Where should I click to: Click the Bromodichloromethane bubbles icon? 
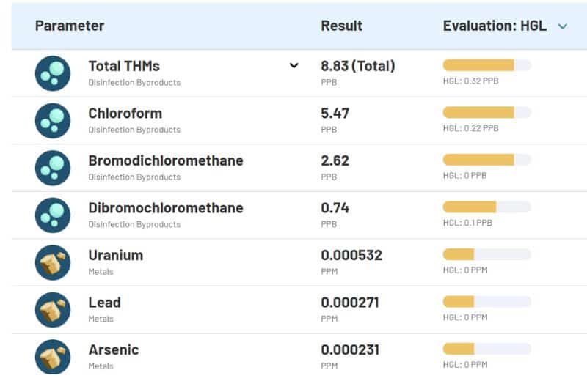pos(53,168)
